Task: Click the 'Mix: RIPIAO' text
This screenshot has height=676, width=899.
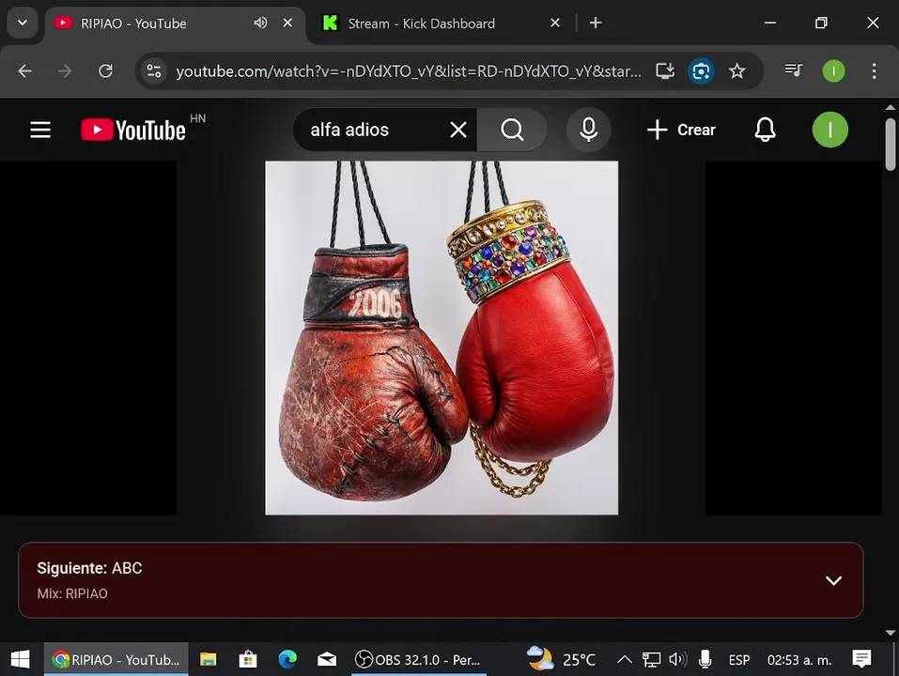Action: click(72, 593)
